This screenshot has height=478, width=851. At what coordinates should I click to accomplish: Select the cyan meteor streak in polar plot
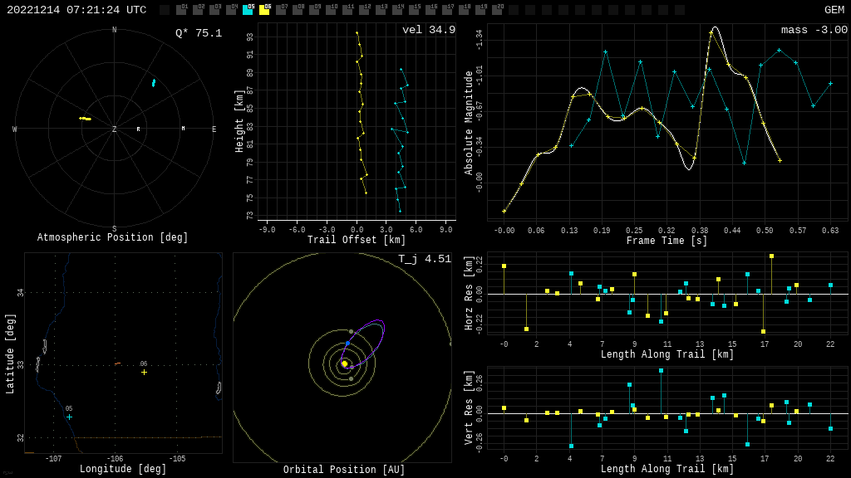pos(154,83)
